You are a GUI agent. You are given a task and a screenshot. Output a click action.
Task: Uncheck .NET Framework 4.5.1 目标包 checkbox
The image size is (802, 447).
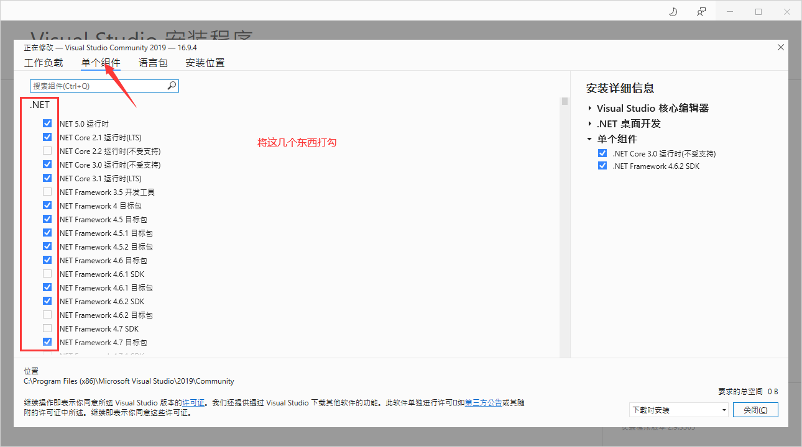click(x=47, y=233)
